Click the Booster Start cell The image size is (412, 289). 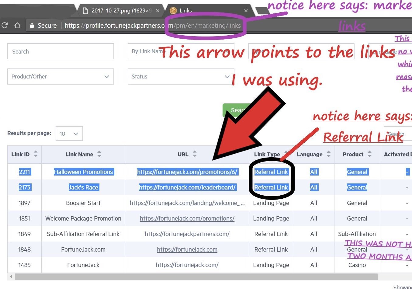click(83, 203)
